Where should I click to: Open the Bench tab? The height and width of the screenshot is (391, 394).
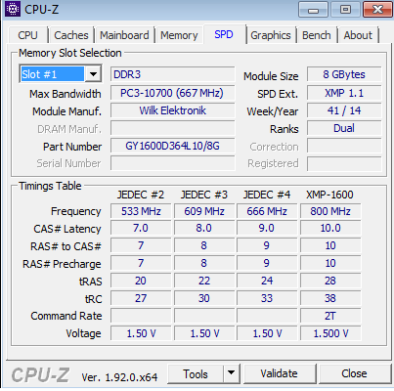point(317,35)
